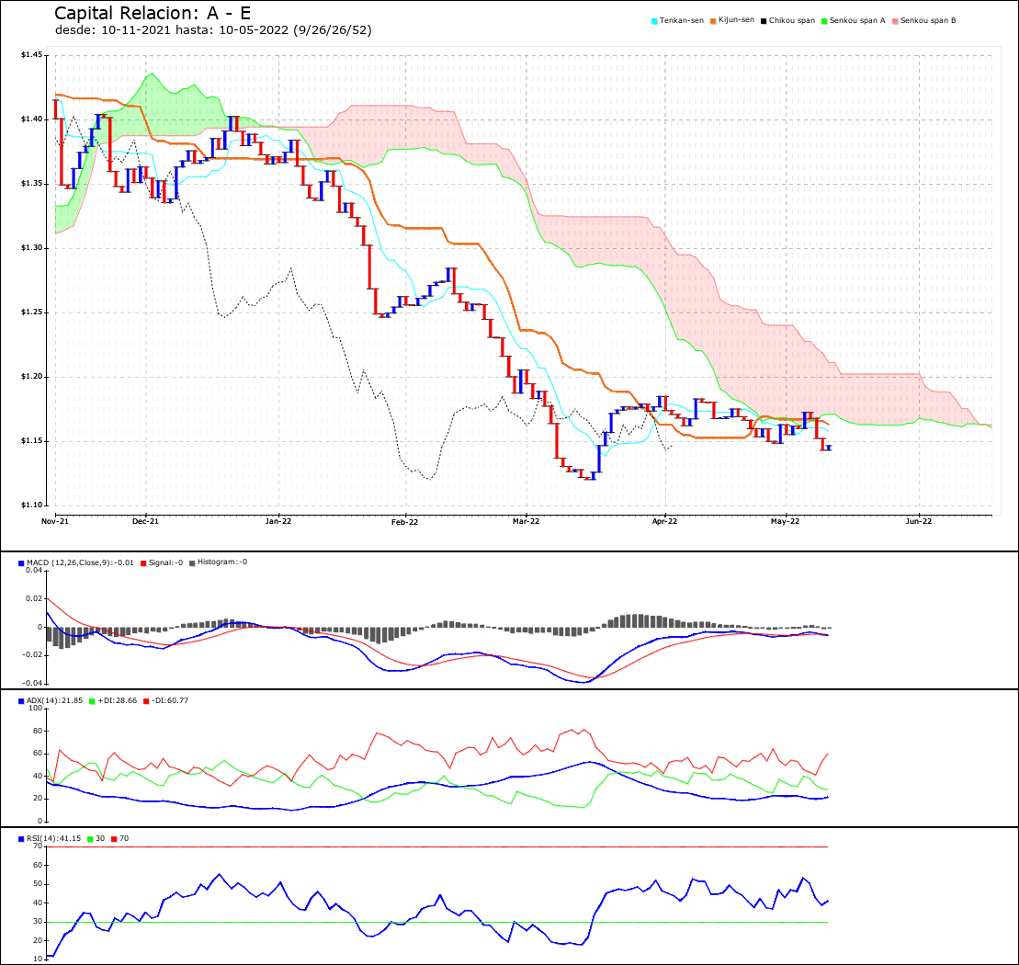
Task: Click the ADX axis 80 label
Action: [x=38, y=731]
